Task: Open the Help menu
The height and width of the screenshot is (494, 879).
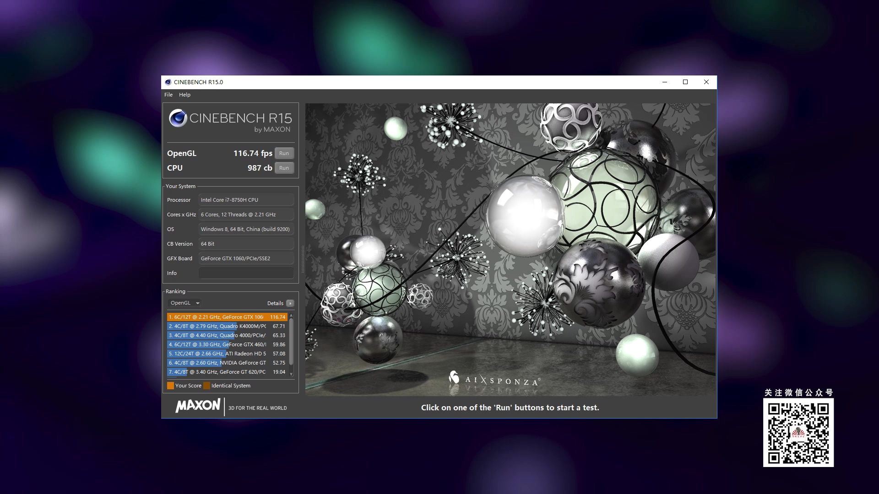Action: [184, 95]
